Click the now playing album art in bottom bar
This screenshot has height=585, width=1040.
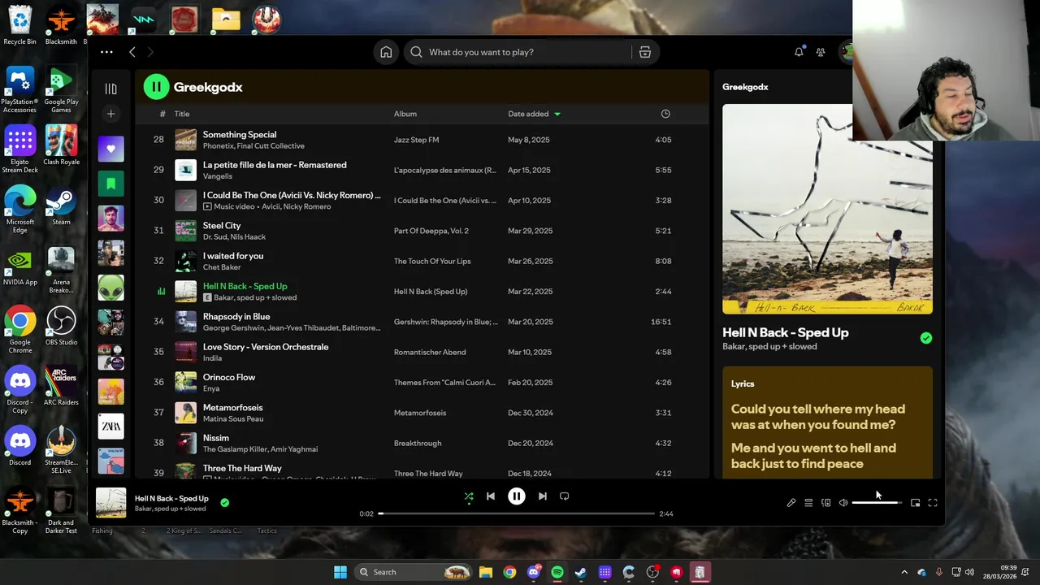point(111,503)
